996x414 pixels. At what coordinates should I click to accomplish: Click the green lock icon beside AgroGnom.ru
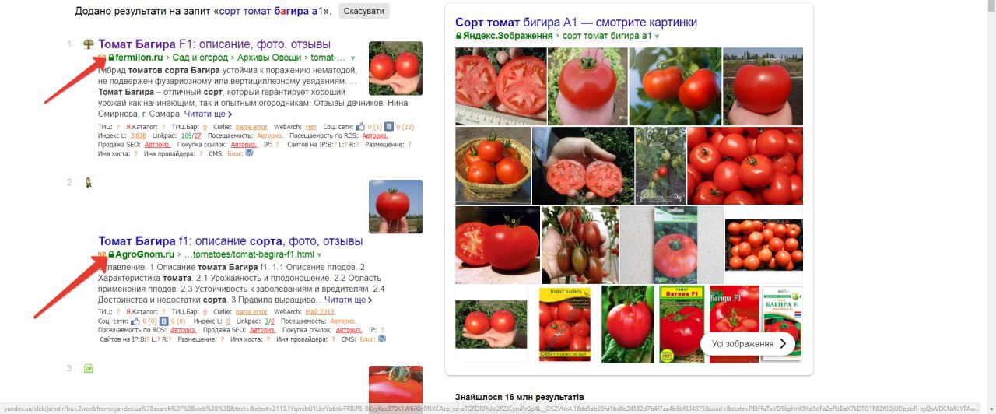(x=111, y=254)
